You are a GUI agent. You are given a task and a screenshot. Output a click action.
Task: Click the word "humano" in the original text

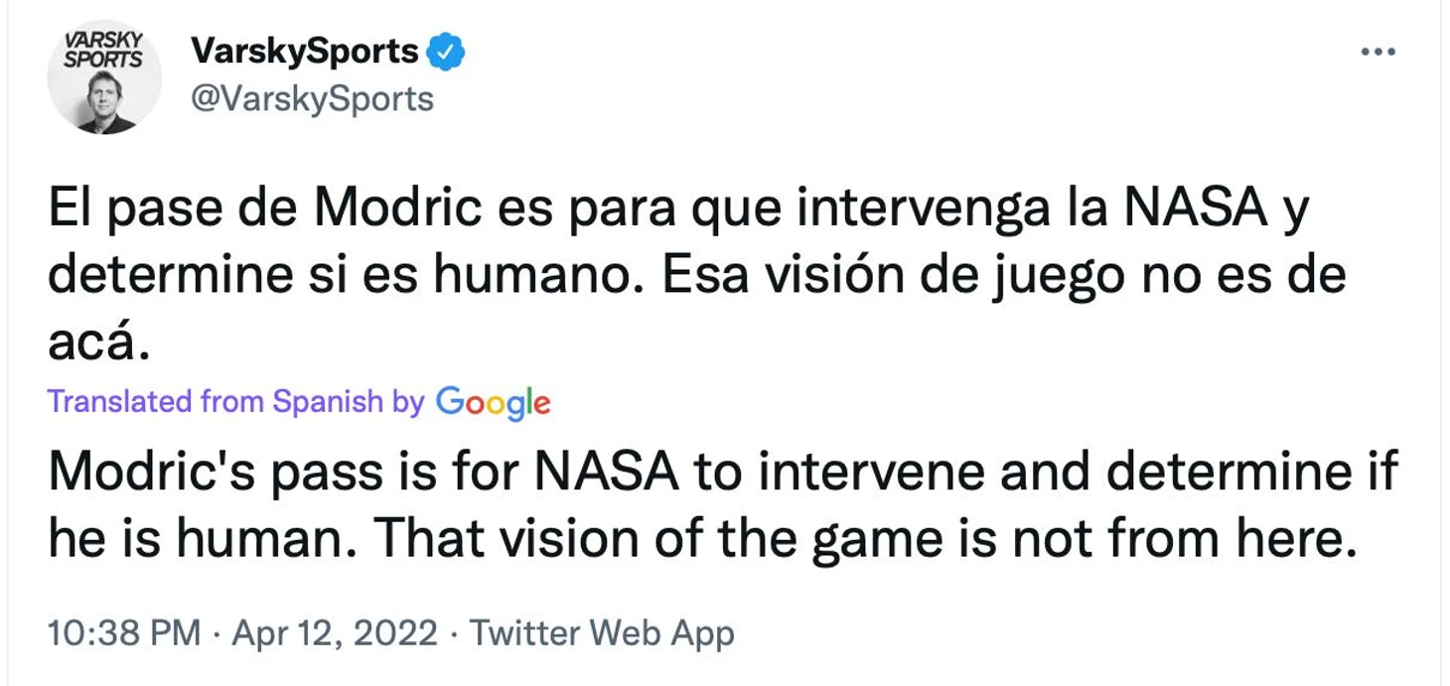530,276
